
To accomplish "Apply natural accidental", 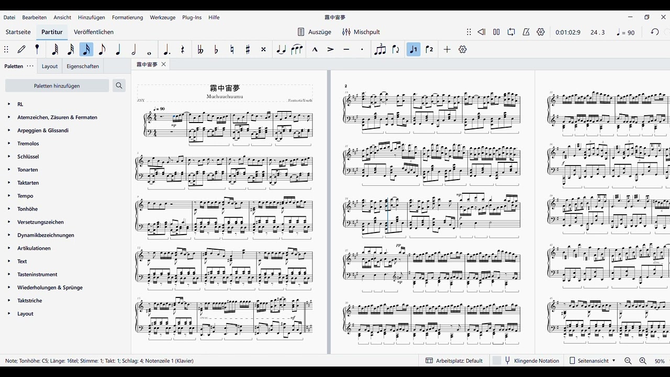I will (x=232, y=49).
